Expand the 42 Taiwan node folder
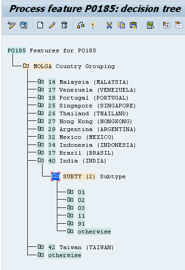 click(x=41, y=247)
